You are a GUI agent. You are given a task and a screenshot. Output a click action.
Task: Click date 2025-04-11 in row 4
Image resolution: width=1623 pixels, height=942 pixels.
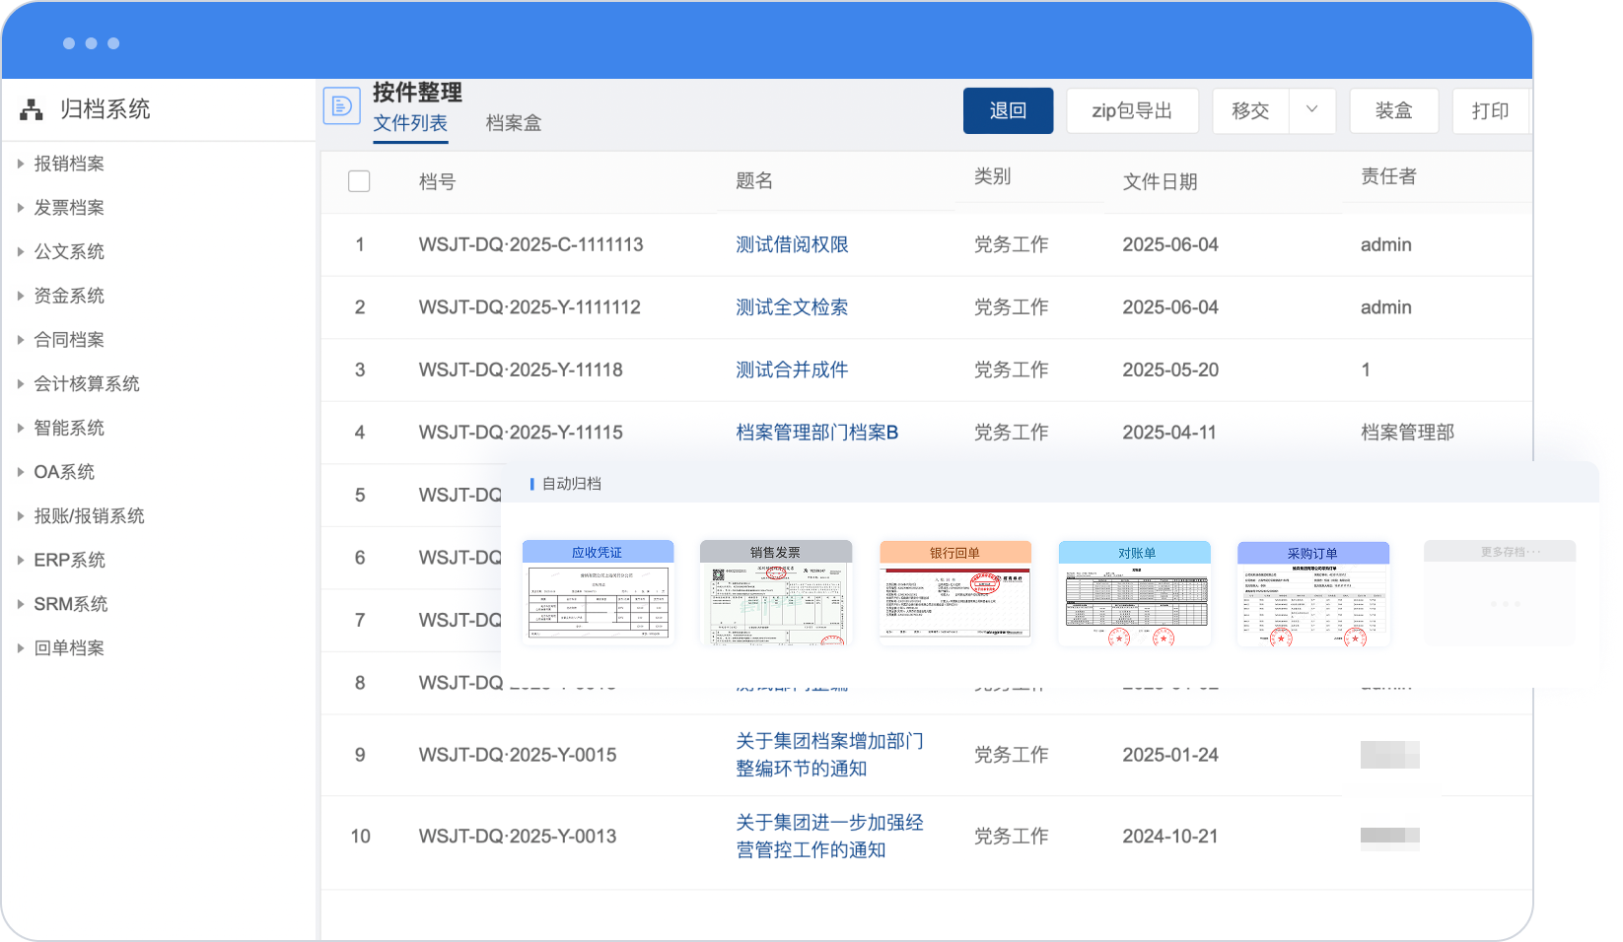[1169, 433]
